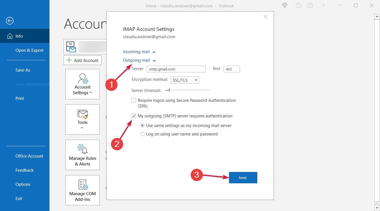The width and height of the screenshot is (380, 211).
Task: Click the frown face feedback icon
Action: [310, 5]
